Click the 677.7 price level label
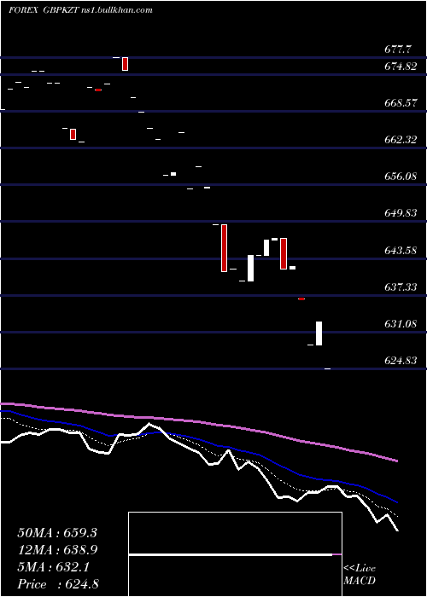The width and height of the screenshot is (427, 597). pyautogui.click(x=398, y=49)
